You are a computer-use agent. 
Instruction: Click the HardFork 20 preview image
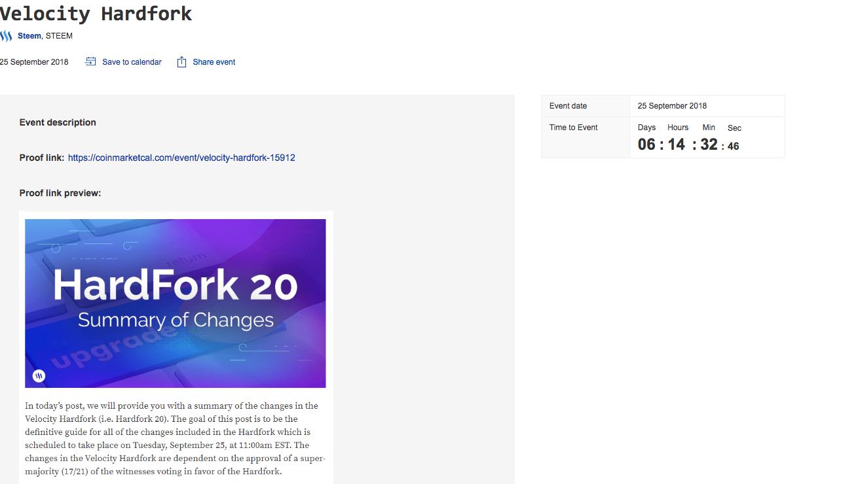tap(176, 303)
